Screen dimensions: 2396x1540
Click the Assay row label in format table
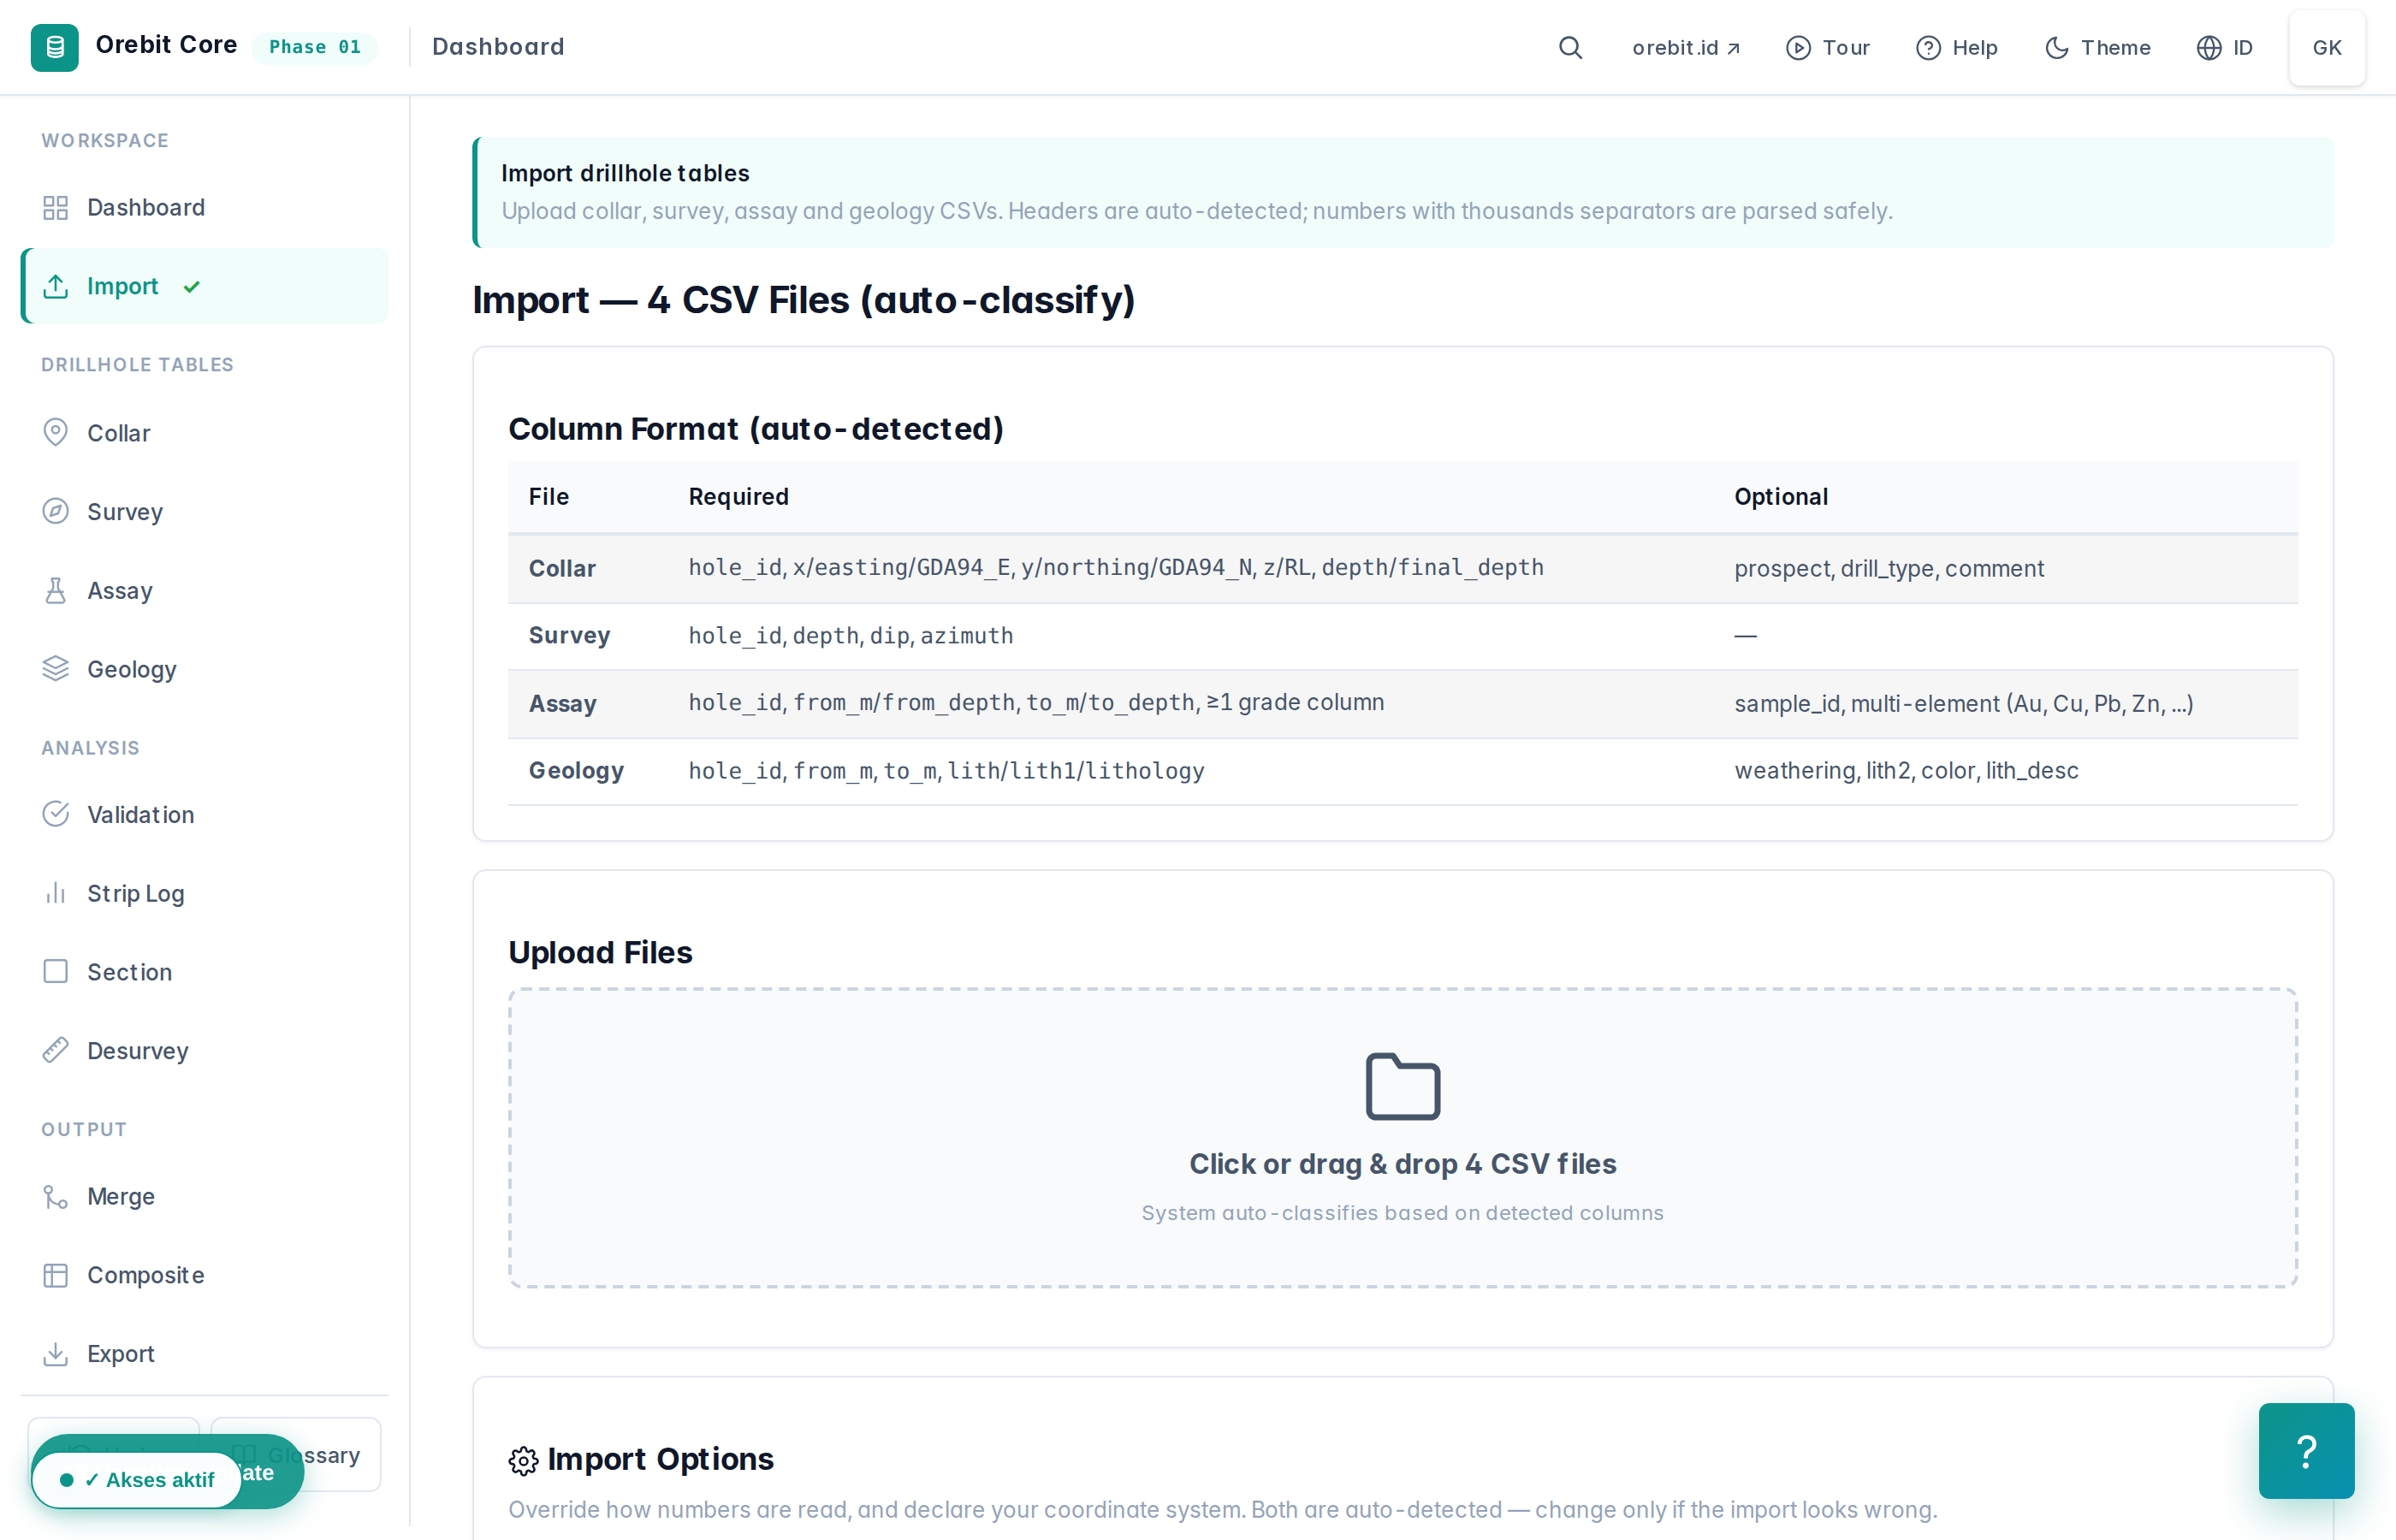(562, 703)
